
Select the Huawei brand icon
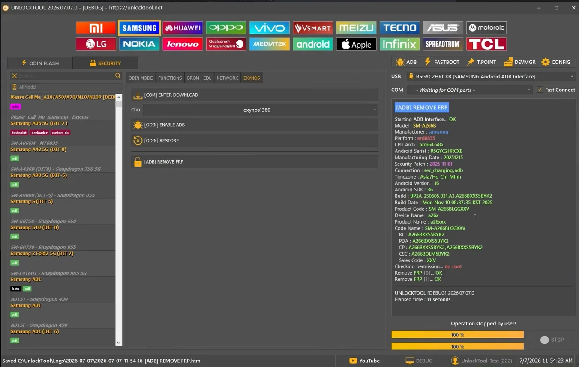(183, 28)
